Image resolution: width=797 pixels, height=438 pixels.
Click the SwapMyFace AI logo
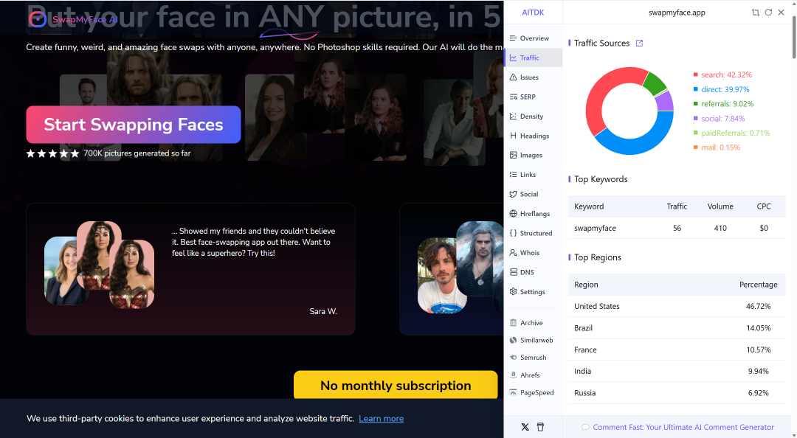(x=73, y=19)
